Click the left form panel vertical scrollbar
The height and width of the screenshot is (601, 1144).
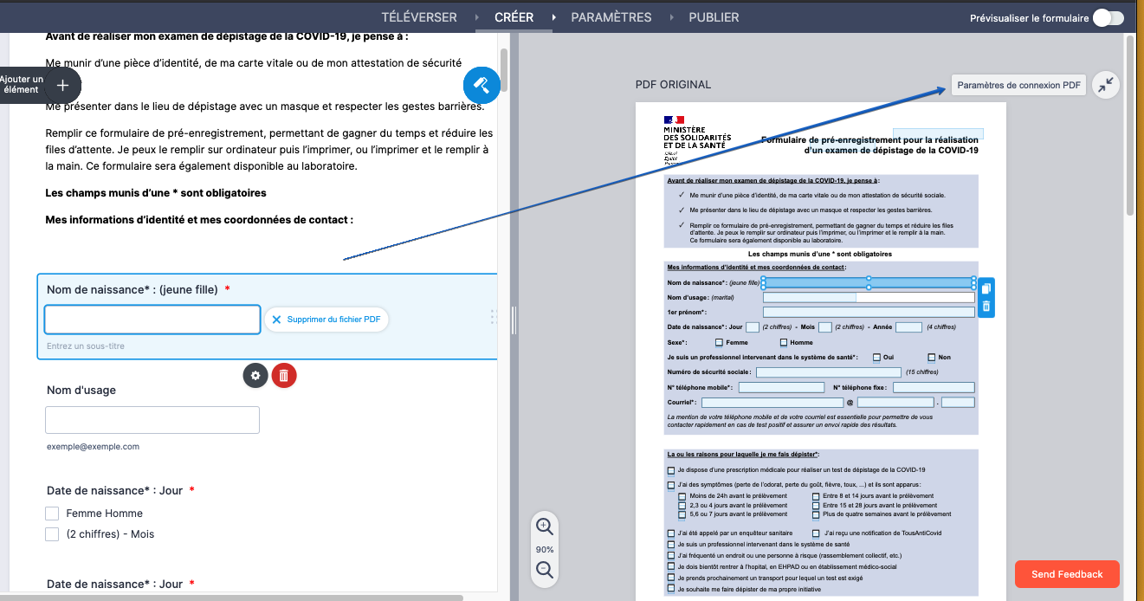pos(503,69)
